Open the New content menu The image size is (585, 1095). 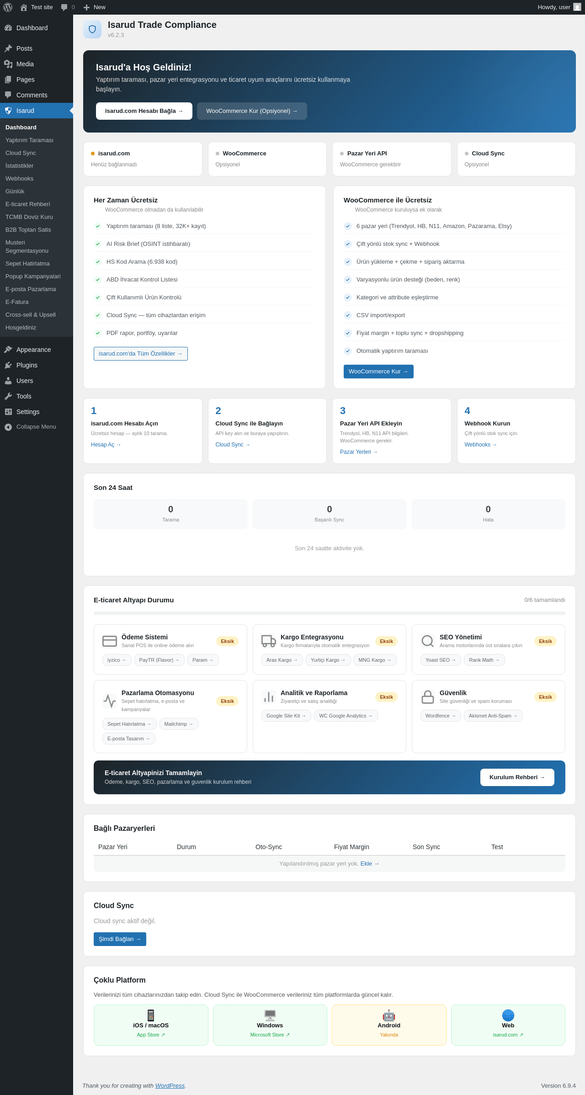click(95, 7)
